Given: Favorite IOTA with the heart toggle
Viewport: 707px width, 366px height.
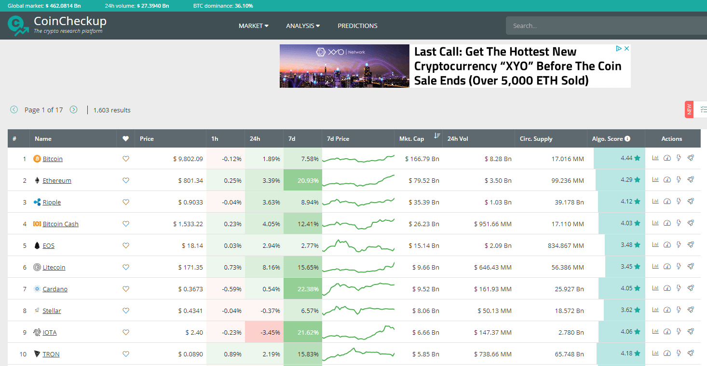Looking at the screenshot, I should click(126, 332).
